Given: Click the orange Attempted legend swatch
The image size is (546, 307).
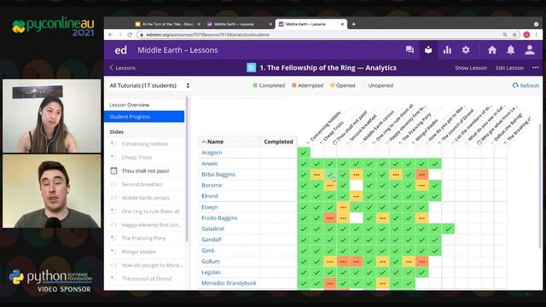Looking at the screenshot, I should click(x=293, y=85).
